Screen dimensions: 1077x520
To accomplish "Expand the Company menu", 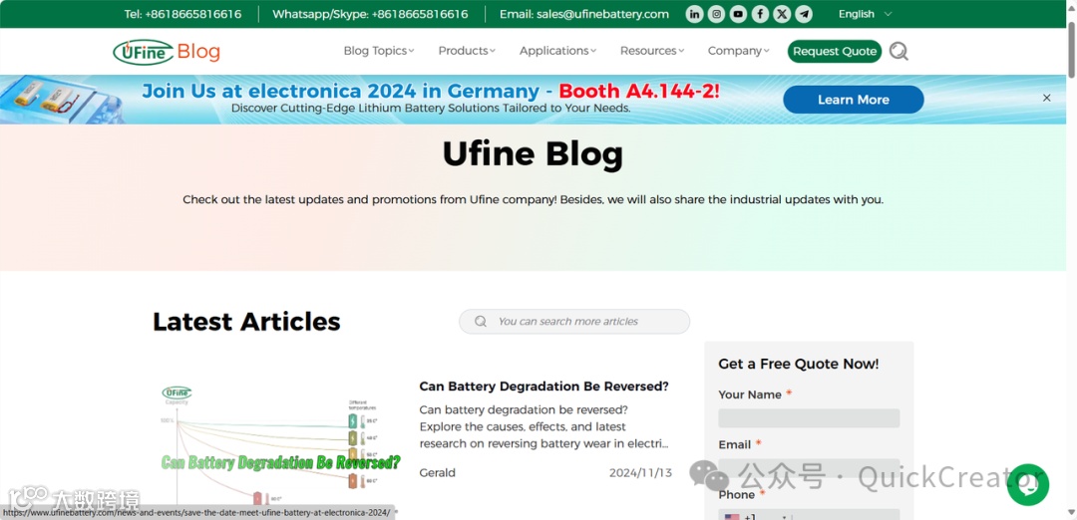I will (x=738, y=51).
